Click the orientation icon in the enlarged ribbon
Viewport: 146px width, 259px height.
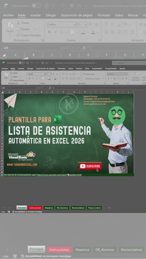(126, 24)
